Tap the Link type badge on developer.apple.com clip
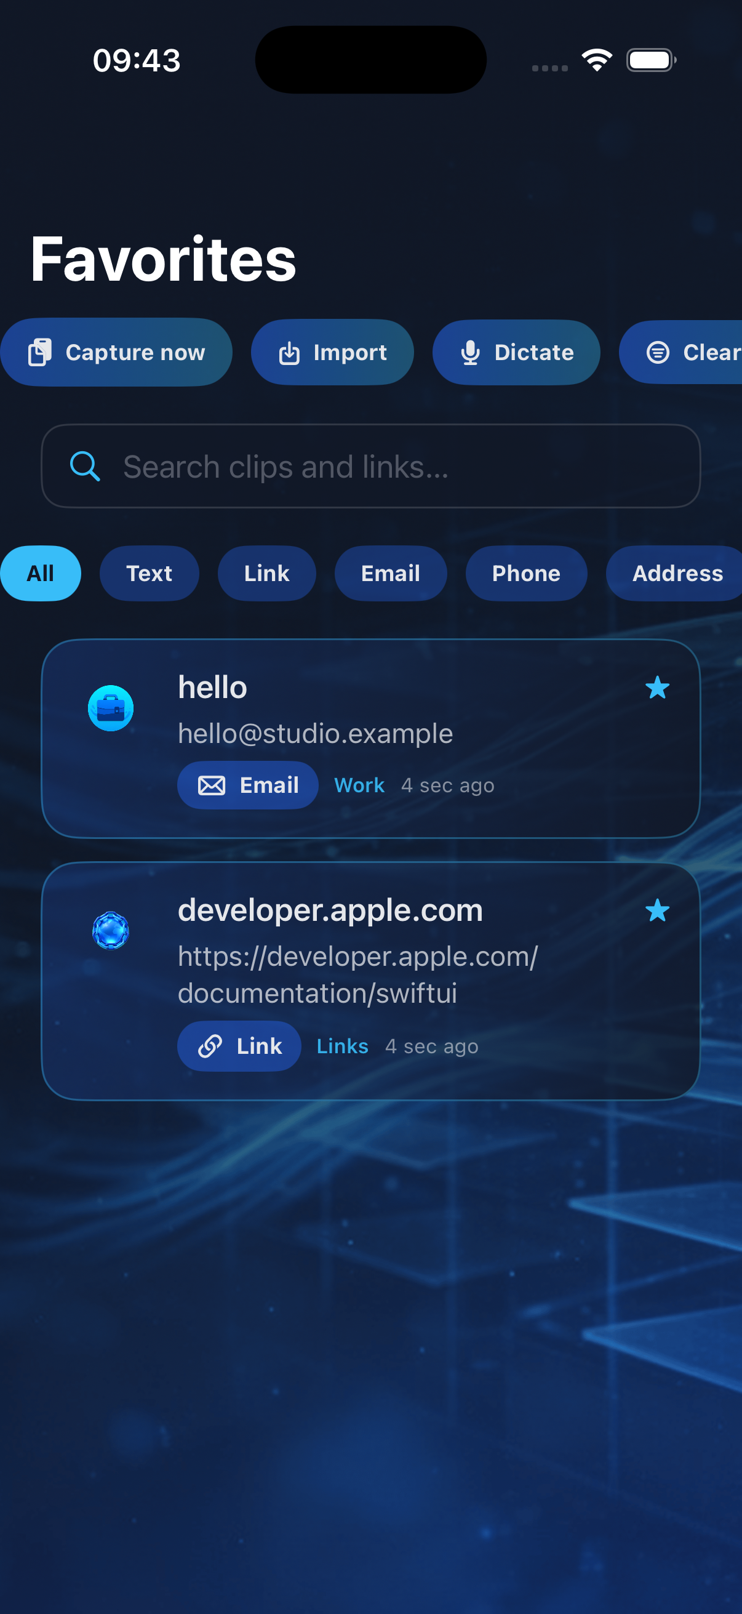Screen dimensions: 742x1614 (x=239, y=1046)
